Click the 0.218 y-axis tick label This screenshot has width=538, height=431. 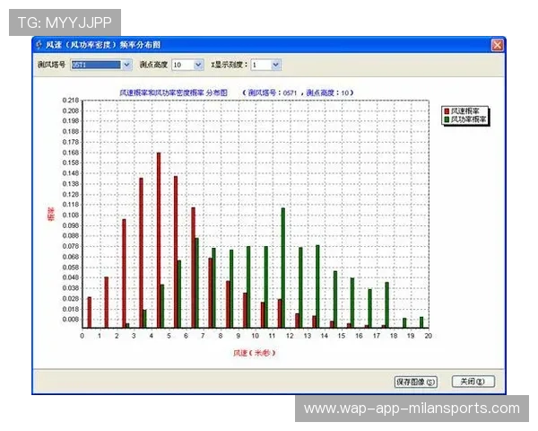click(71, 100)
